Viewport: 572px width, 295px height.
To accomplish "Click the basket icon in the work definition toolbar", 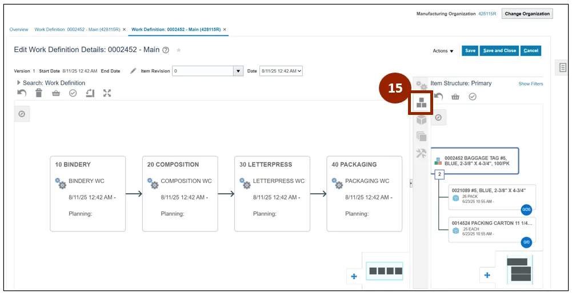I will point(56,93).
